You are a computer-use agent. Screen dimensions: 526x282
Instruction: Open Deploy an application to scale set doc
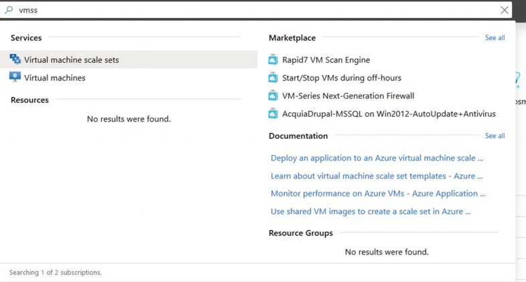(x=377, y=158)
